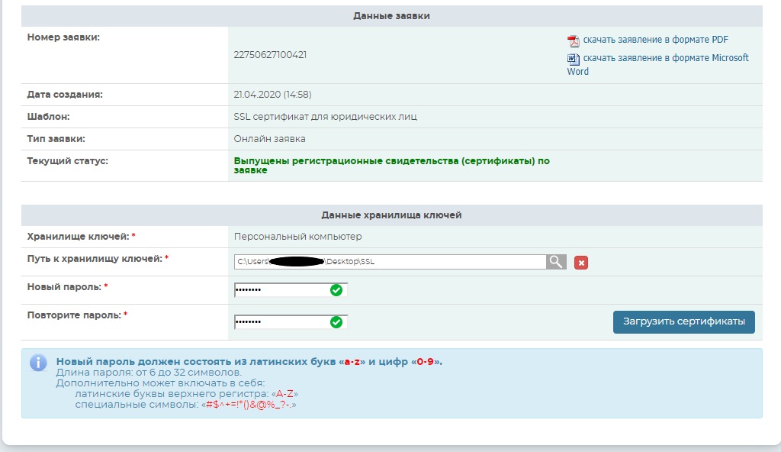Screen dimensions: 781x452
Task: Click green checkmark in Повторите пароль field
Action: tap(336, 322)
